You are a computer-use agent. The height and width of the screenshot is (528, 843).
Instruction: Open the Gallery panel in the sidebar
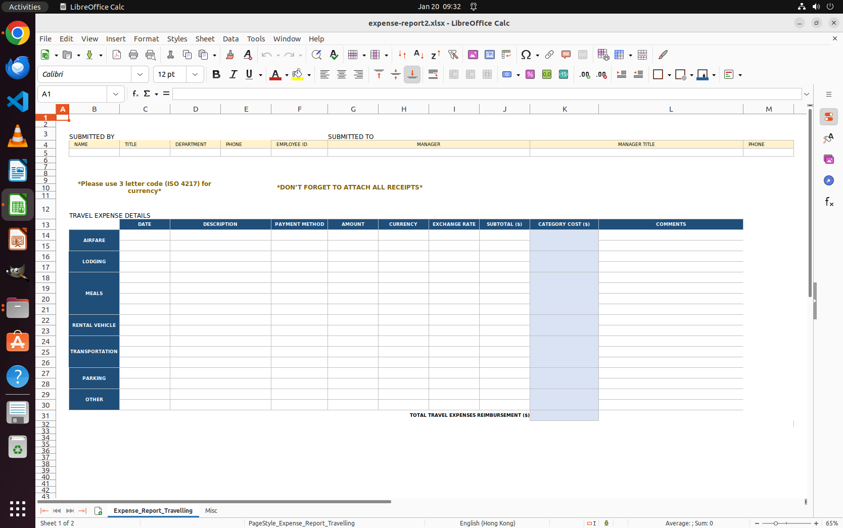[x=829, y=159]
